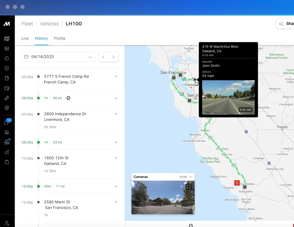Select the Hours of Service clock icon
The width and height of the screenshot is (294, 227).
tap(7, 58)
